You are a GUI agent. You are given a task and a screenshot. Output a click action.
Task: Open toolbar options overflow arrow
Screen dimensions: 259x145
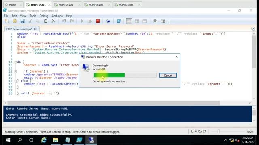169,22
